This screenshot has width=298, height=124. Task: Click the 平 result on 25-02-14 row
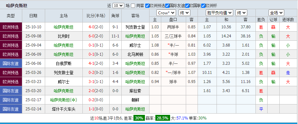tap(261, 109)
